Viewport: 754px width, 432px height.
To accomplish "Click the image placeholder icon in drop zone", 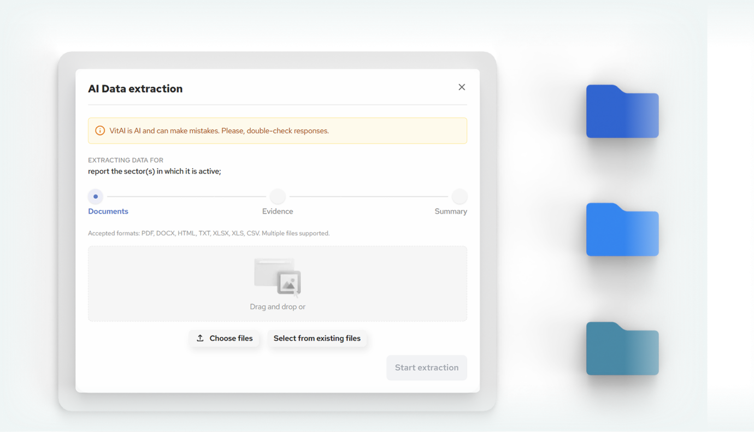I will [278, 277].
